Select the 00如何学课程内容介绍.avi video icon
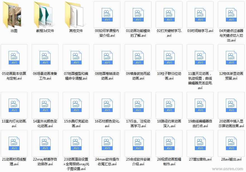The width and height of the screenshot is (246, 172). [x=107, y=15]
